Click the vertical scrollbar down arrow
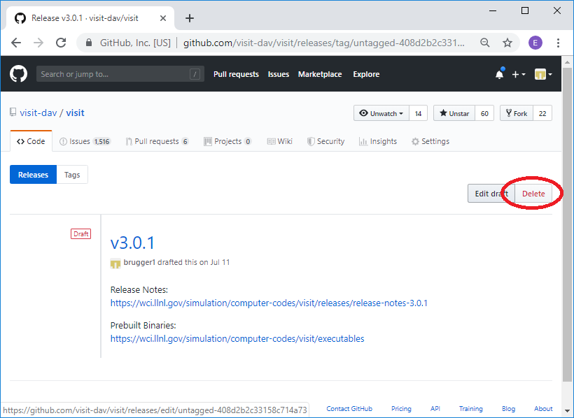The height and width of the screenshot is (418, 574). click(x=567, y=412)
